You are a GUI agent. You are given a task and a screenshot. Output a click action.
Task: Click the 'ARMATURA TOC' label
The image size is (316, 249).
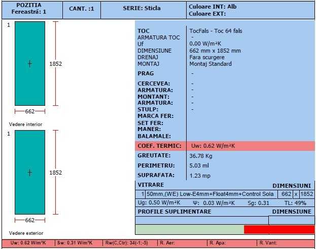159,37
